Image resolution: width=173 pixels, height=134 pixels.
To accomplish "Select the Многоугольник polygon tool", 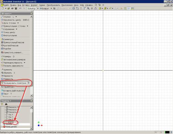I will [x=9, y=35].
